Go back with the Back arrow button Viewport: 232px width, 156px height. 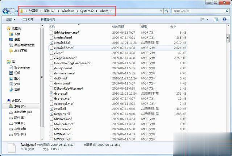click(6, 11)
